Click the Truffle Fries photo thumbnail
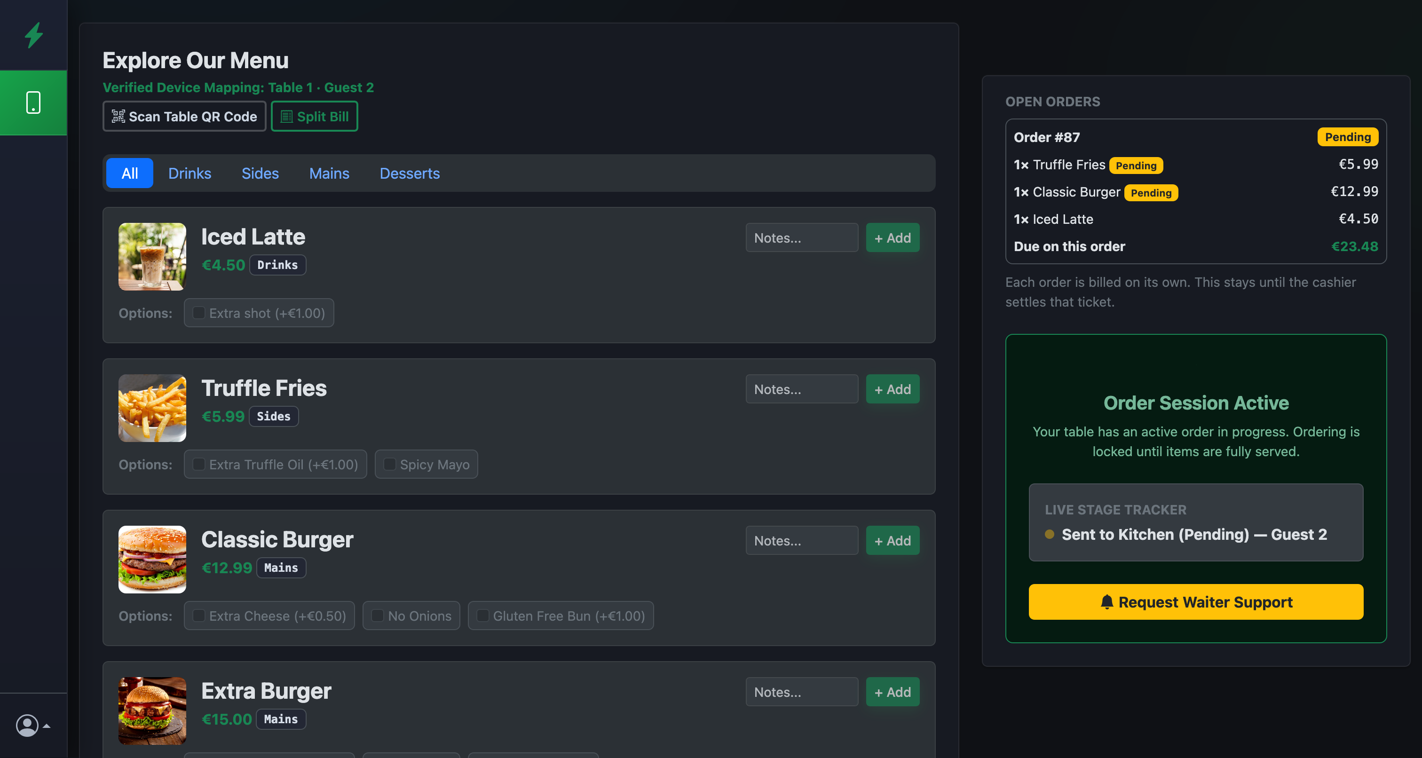Image resolution: width=1422 pixels, height=758 pixels. pyautogui.click(x=152, y=408)
